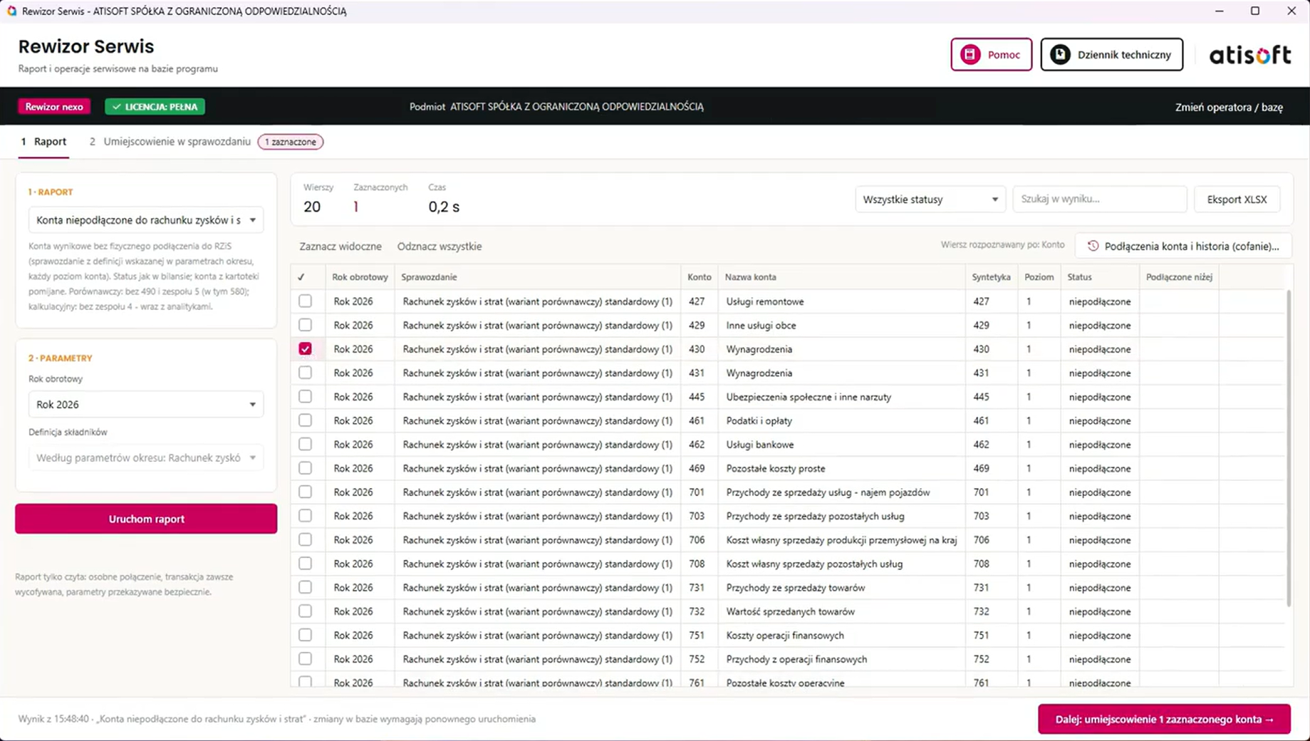Open the Rok obrotowy dropdown
The height and width of the screenshot is (741, 1310).
[146, 404]
